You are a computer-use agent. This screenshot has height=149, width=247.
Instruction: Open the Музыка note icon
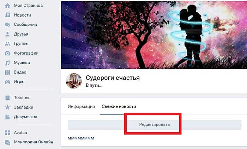(x=7, y=63)
